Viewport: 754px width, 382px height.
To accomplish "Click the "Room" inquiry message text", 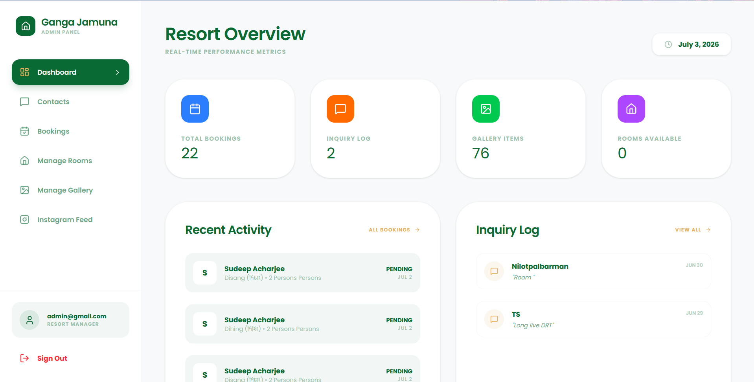I will pyautogui.click(x=523, y=277).
